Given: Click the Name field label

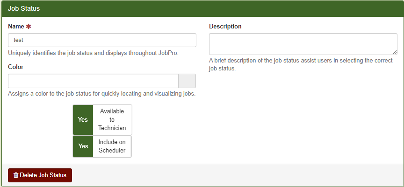Looking at the screenshot, I should click(x=16, y=27).
